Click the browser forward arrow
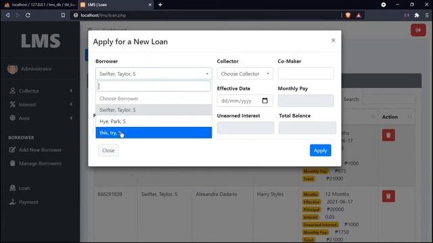This screenshot has height=243, width=433. point(18,15)
